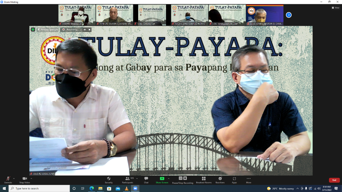Expand the Participants options arrow
The height and width of the screenshot is (192, 342).
pyautogui.click(x=137, y=178)
